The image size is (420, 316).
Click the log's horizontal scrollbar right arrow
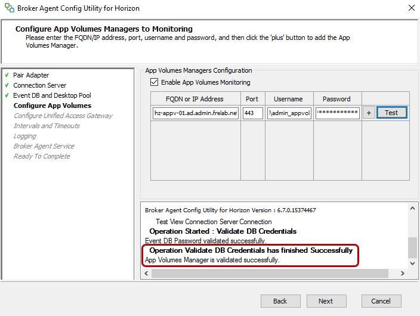pos(403,273)
